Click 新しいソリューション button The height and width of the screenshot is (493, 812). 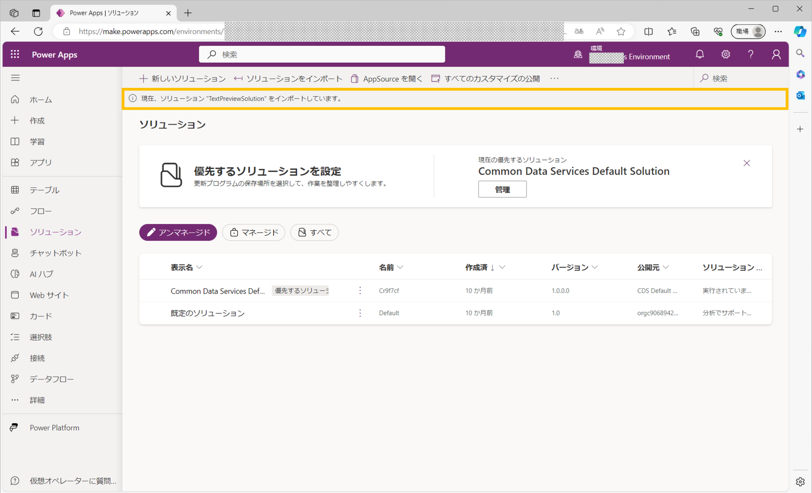pos(182,79)
